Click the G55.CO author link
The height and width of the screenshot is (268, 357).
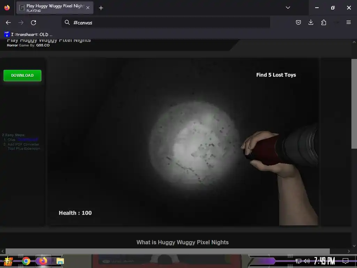[x=43, y=45]
